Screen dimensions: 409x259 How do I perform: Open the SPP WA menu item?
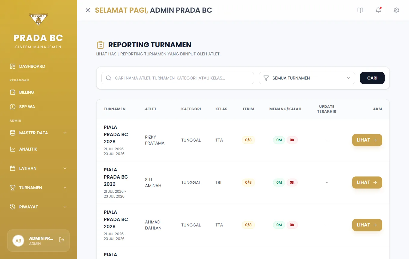coord(38,107)
